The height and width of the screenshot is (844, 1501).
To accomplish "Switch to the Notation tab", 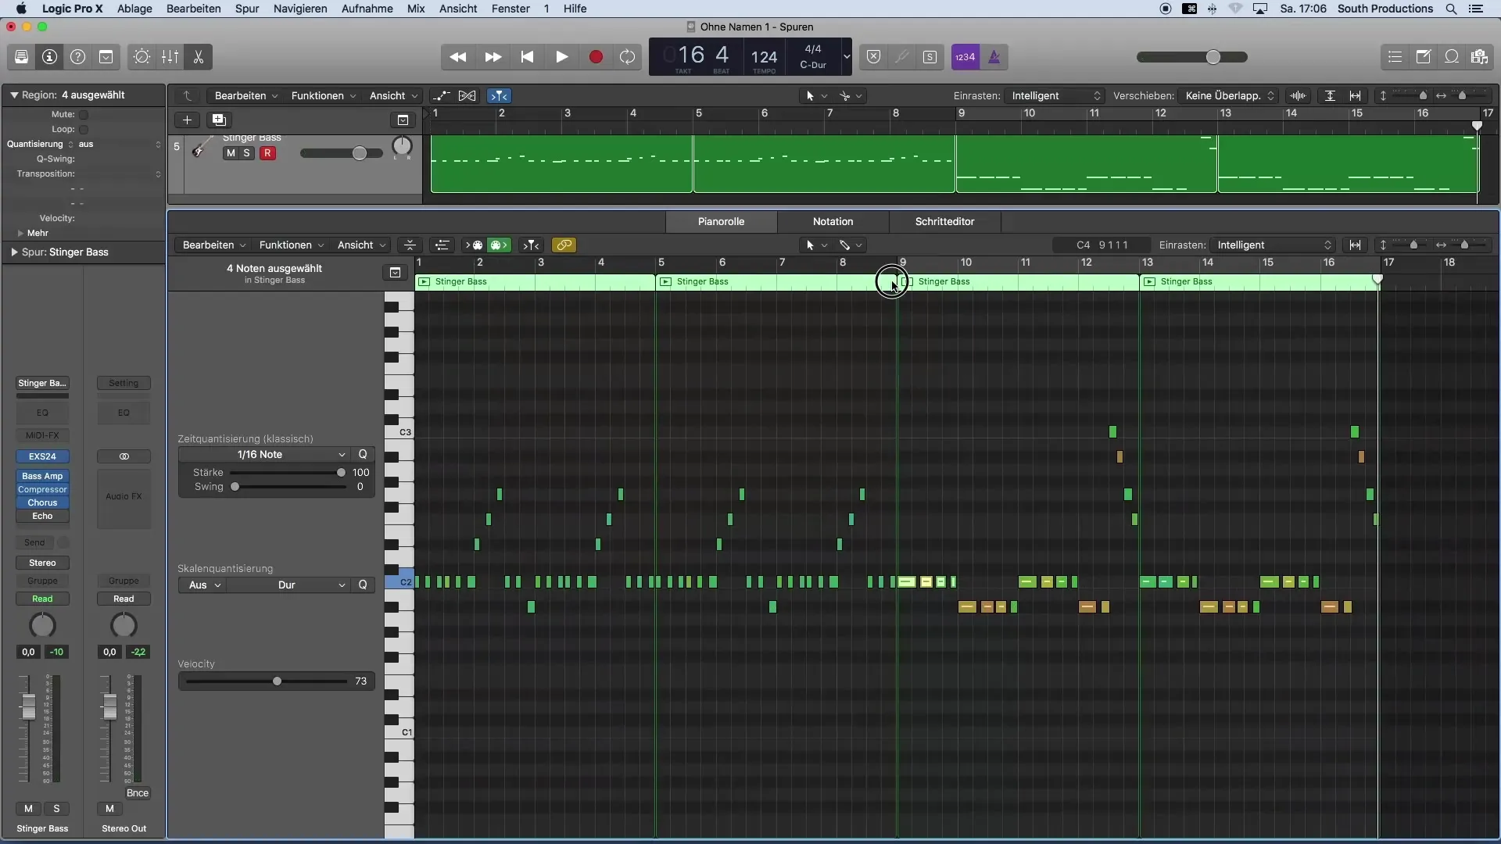I will (x=833, y=222).
